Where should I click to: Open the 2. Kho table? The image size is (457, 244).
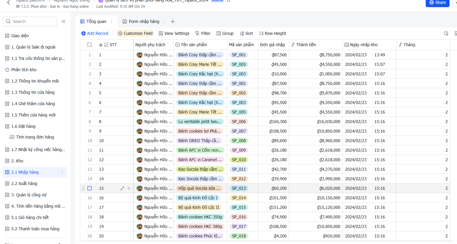click(x=35, y=161)
